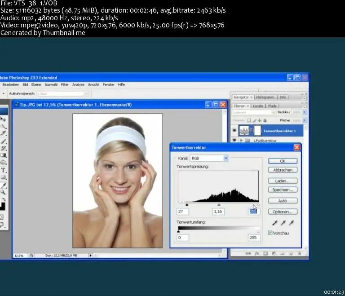345x296 pixels.
Task: Toggle lock transparent pixels checkbox in Ebenen
Action: 248,120
